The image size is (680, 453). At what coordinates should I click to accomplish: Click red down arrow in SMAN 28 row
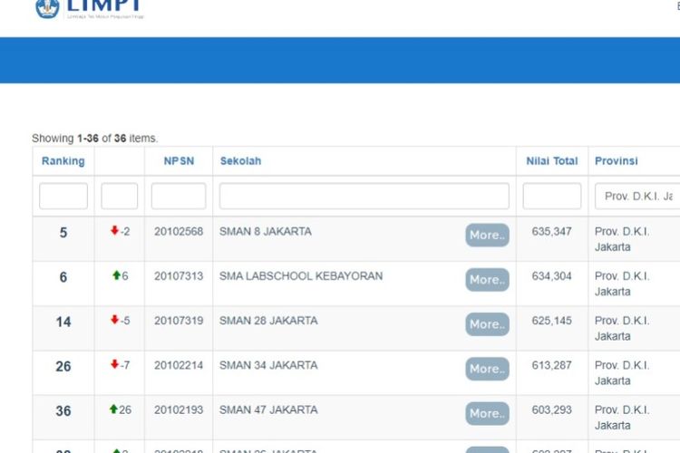pos(114,320)
